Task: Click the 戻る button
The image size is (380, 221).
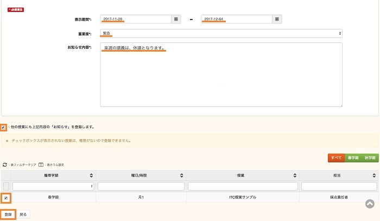Action: (x=23, y=214)
